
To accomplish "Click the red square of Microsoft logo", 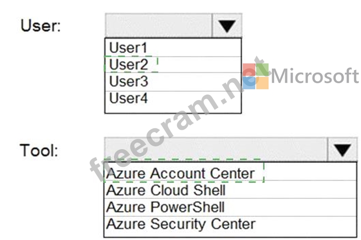I will pos(249,69).
